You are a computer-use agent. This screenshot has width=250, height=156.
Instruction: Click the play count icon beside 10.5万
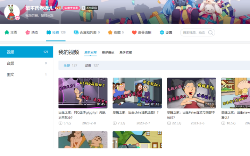(223, 123)
